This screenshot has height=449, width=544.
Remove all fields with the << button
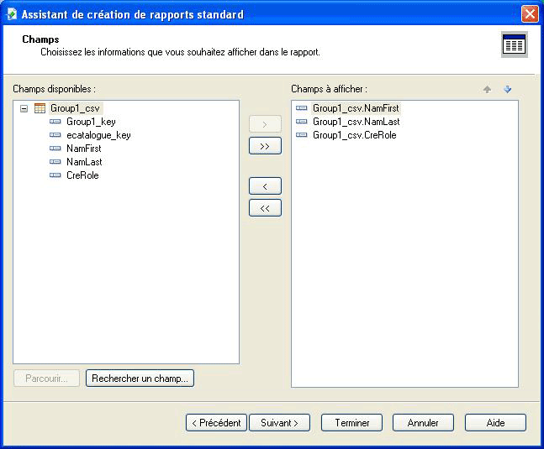265,208
